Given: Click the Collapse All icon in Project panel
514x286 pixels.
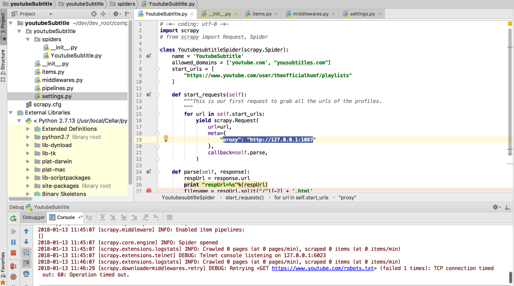Looking at the screenshot, I should pyautogui.click(x=103, y=14).
